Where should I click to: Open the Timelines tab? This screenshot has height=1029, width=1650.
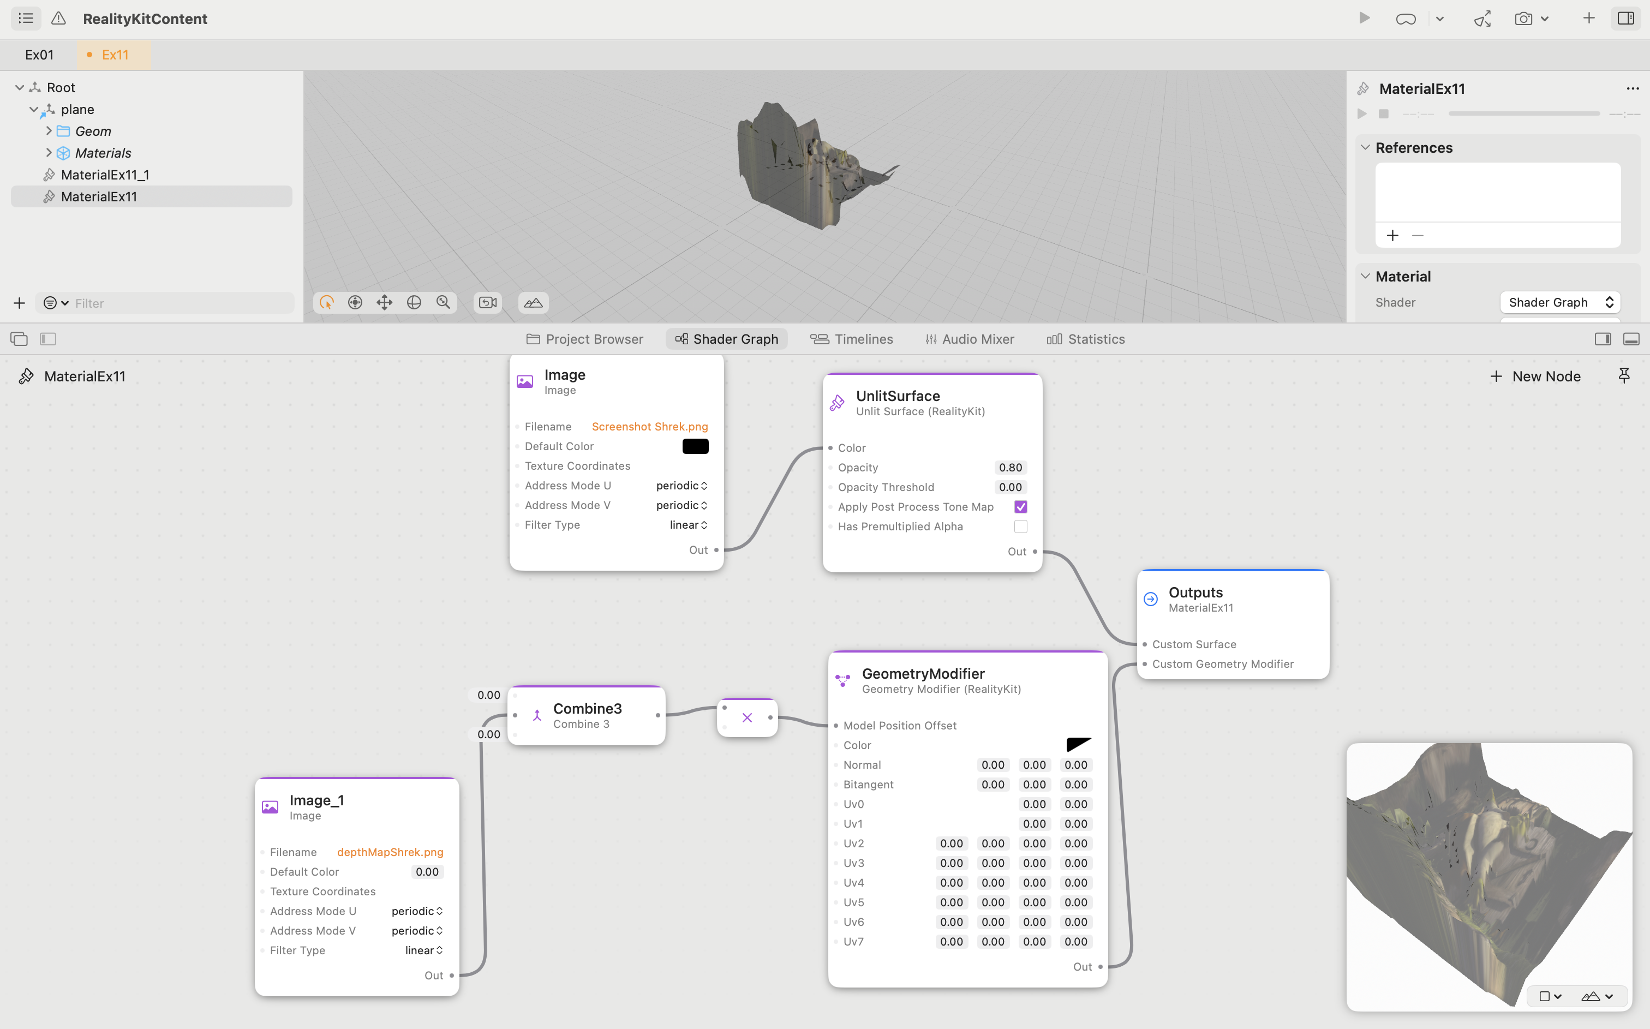(x=851, y=339)
